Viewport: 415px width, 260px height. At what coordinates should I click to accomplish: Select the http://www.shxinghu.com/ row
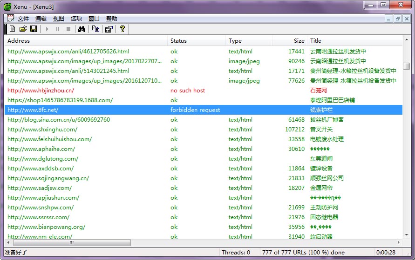pyautogui.click(x=204, y=130)
